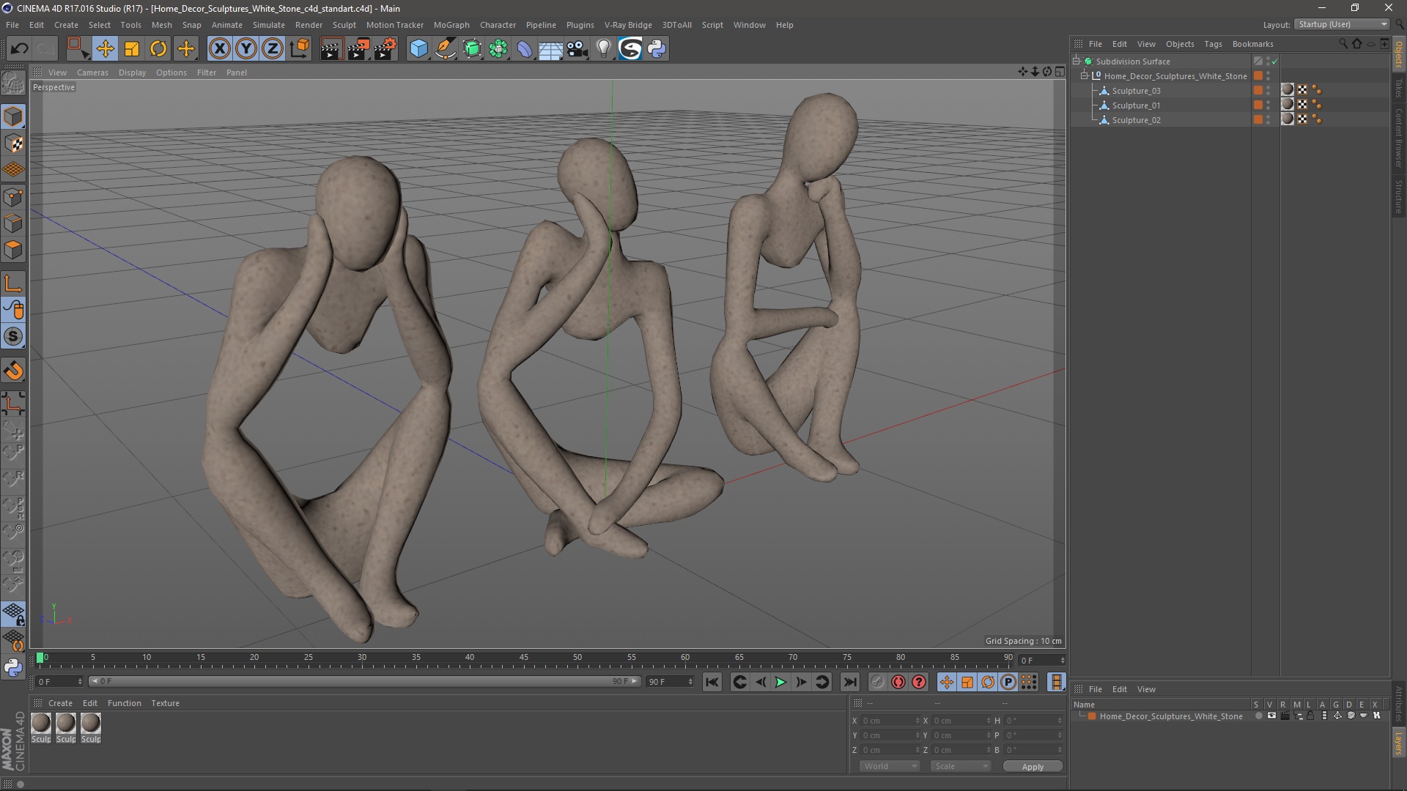Select the first Sculp material thumbnail
This screenshot has width=1407, height=791.
pos(41,724)
